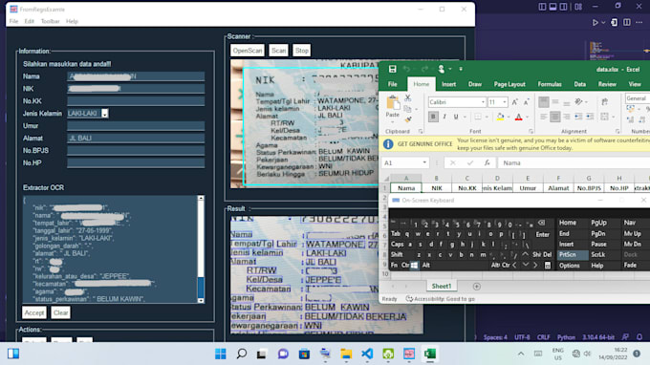
Task: Apply the red Font Color swatch
Action: pos(519,118)
